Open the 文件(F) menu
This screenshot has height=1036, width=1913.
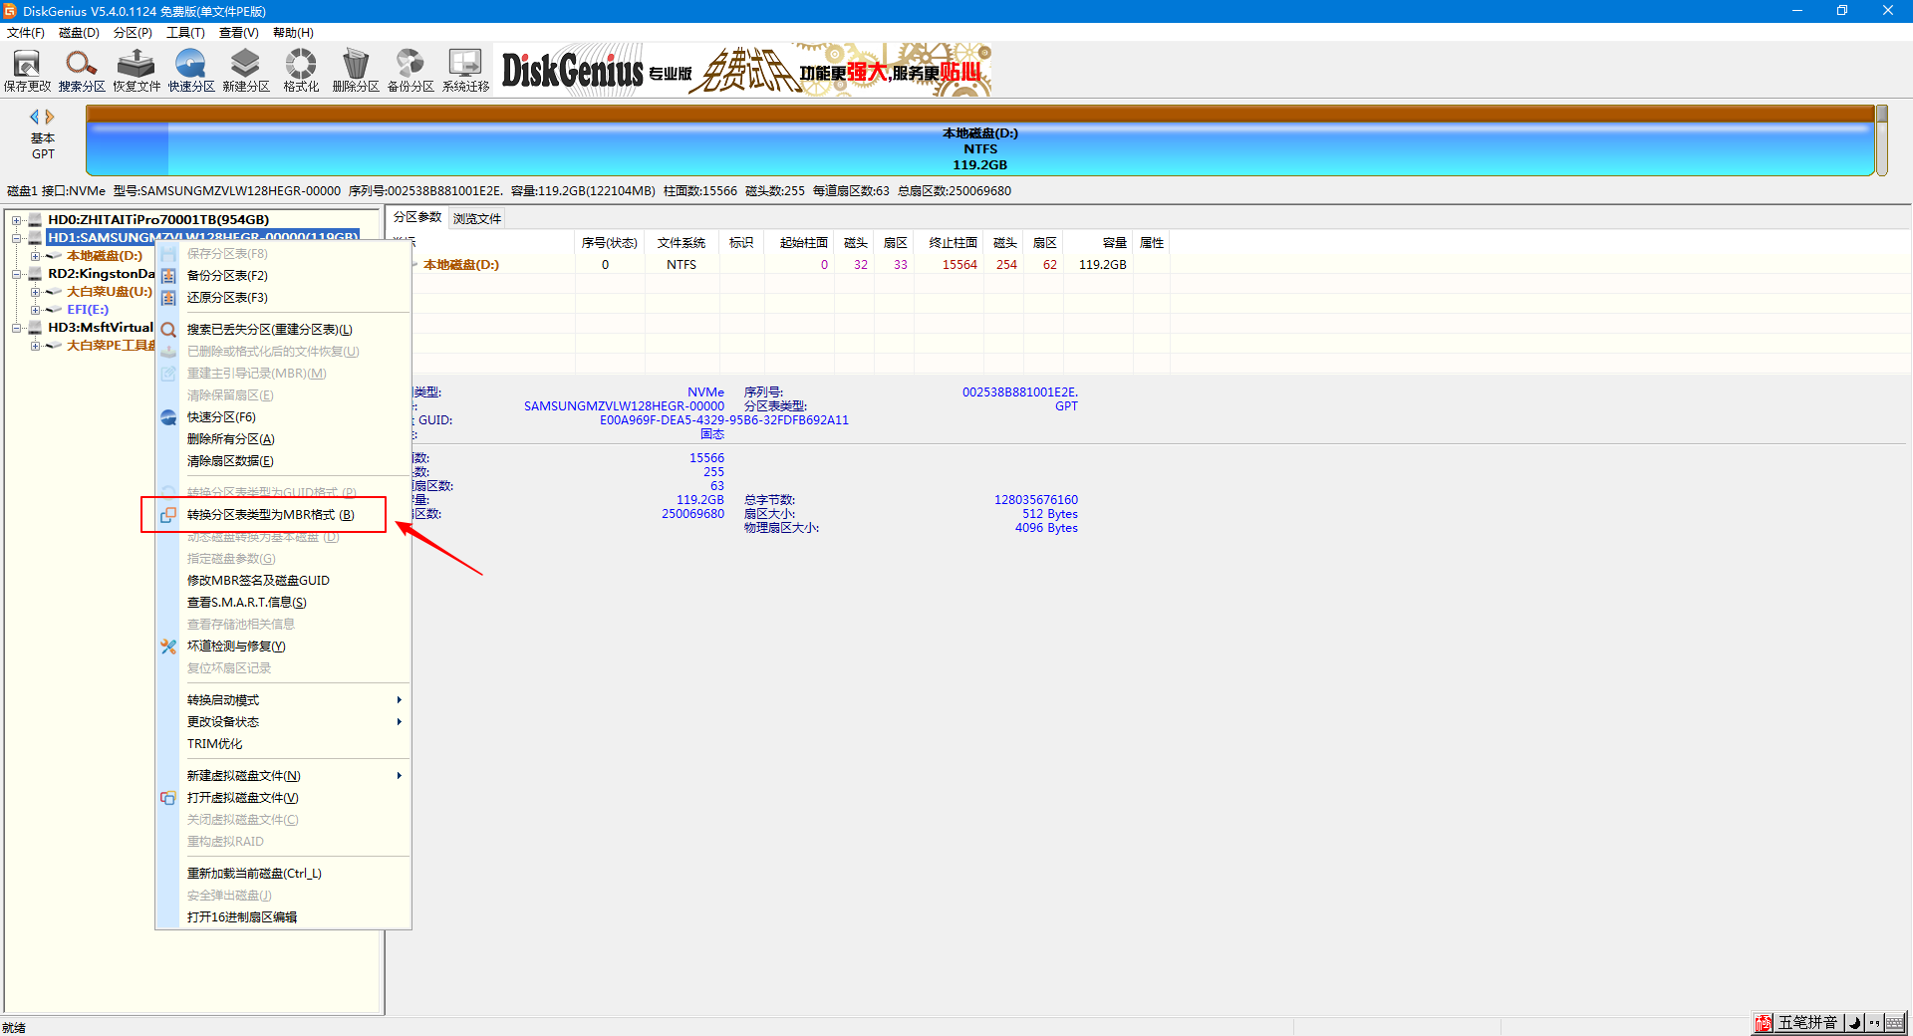[x=26, y=33]
